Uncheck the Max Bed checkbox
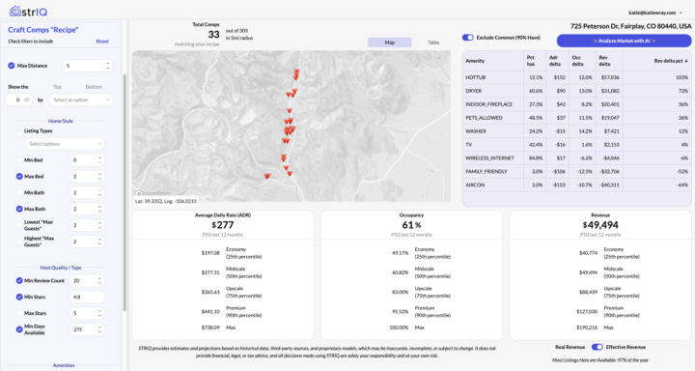695x371 pixels. (x=19, y=176)
